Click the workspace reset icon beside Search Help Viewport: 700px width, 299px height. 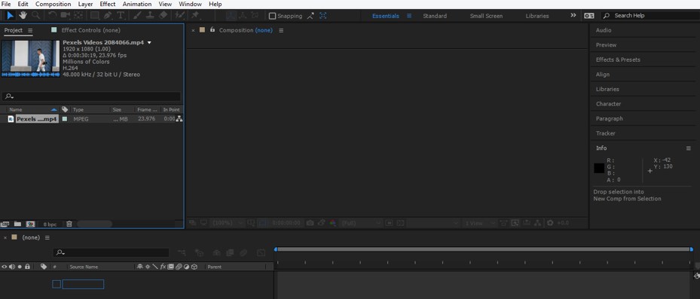[588, 16]
